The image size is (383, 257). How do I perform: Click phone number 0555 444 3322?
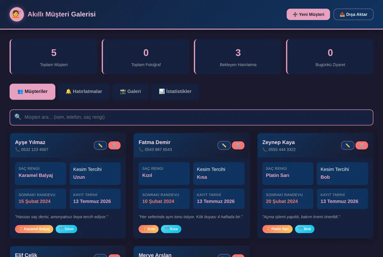click(282, 150)
